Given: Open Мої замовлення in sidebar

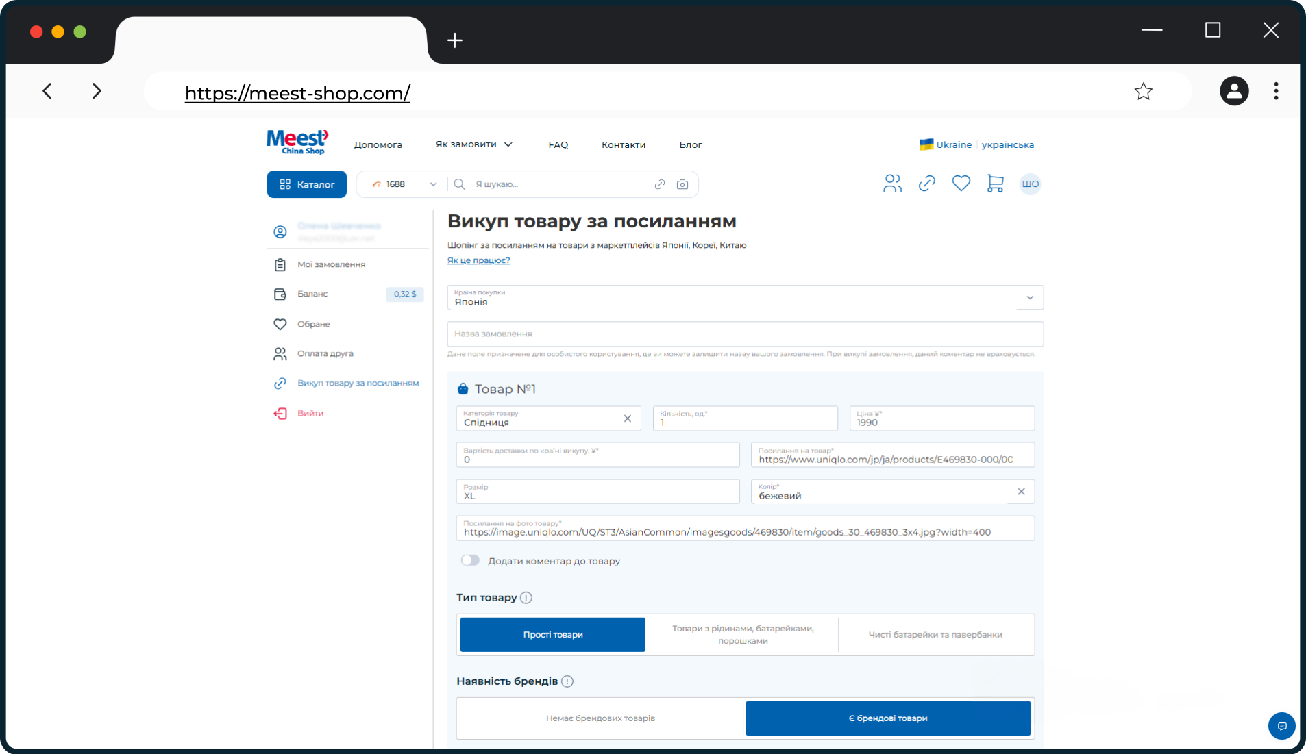Looking at the screenshot, I should tap(331, 264).
